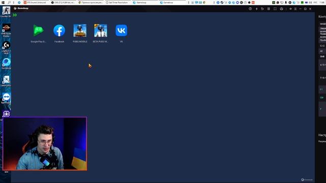Toggle Gameloop fullscreen mode icon
The height and width of the screenshot is (183, 326).
point(275,9)
